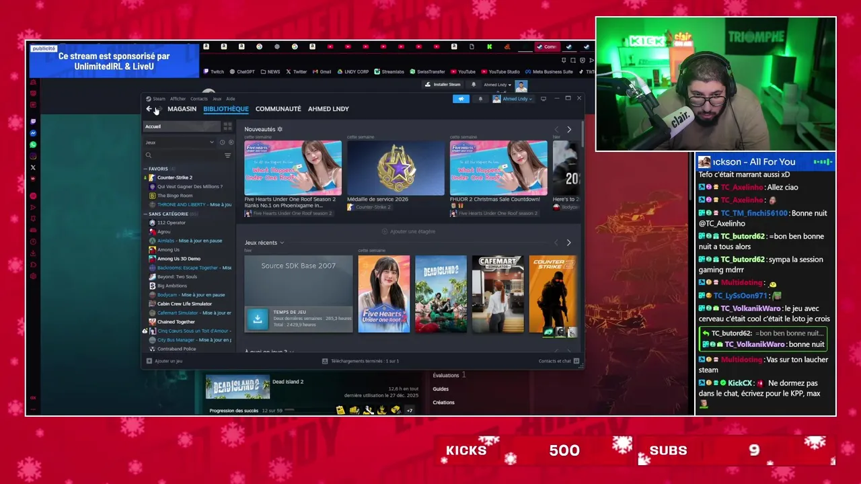Click the recent activity clock icon
Viewport: 861px width, 484px height.
[x=222, y=143]
